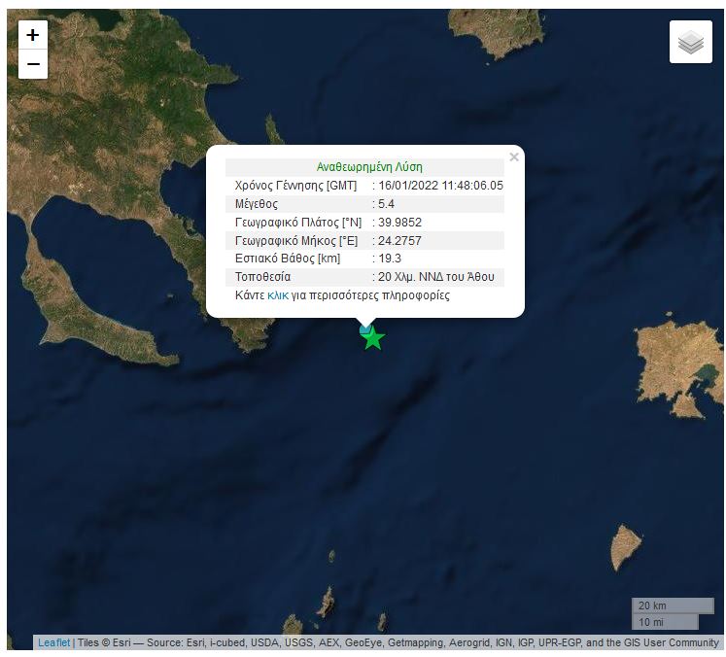The width and height of the screenshot is (726, 657).
Task: Click the blue circle marker behind the star
Action: click(364, 329)
